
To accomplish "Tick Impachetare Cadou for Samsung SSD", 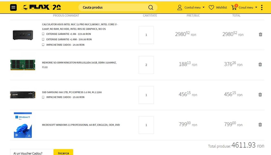I will coord(43,97).
